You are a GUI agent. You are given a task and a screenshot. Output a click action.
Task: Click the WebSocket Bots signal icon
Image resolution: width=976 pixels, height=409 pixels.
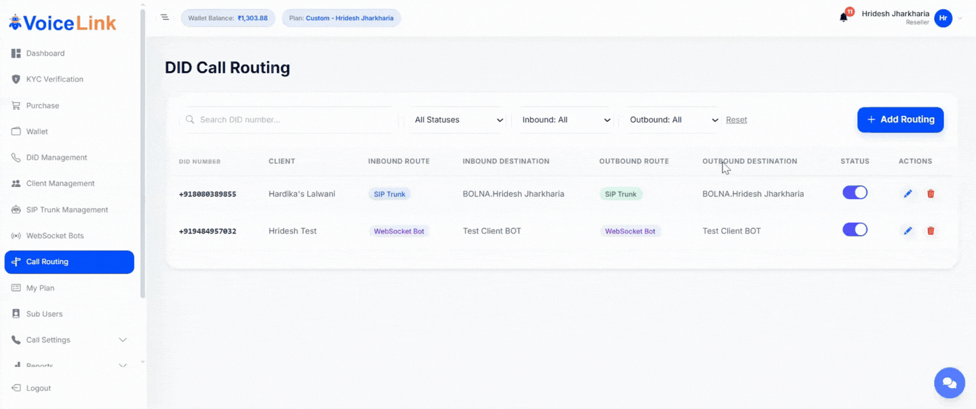(16, 236)
